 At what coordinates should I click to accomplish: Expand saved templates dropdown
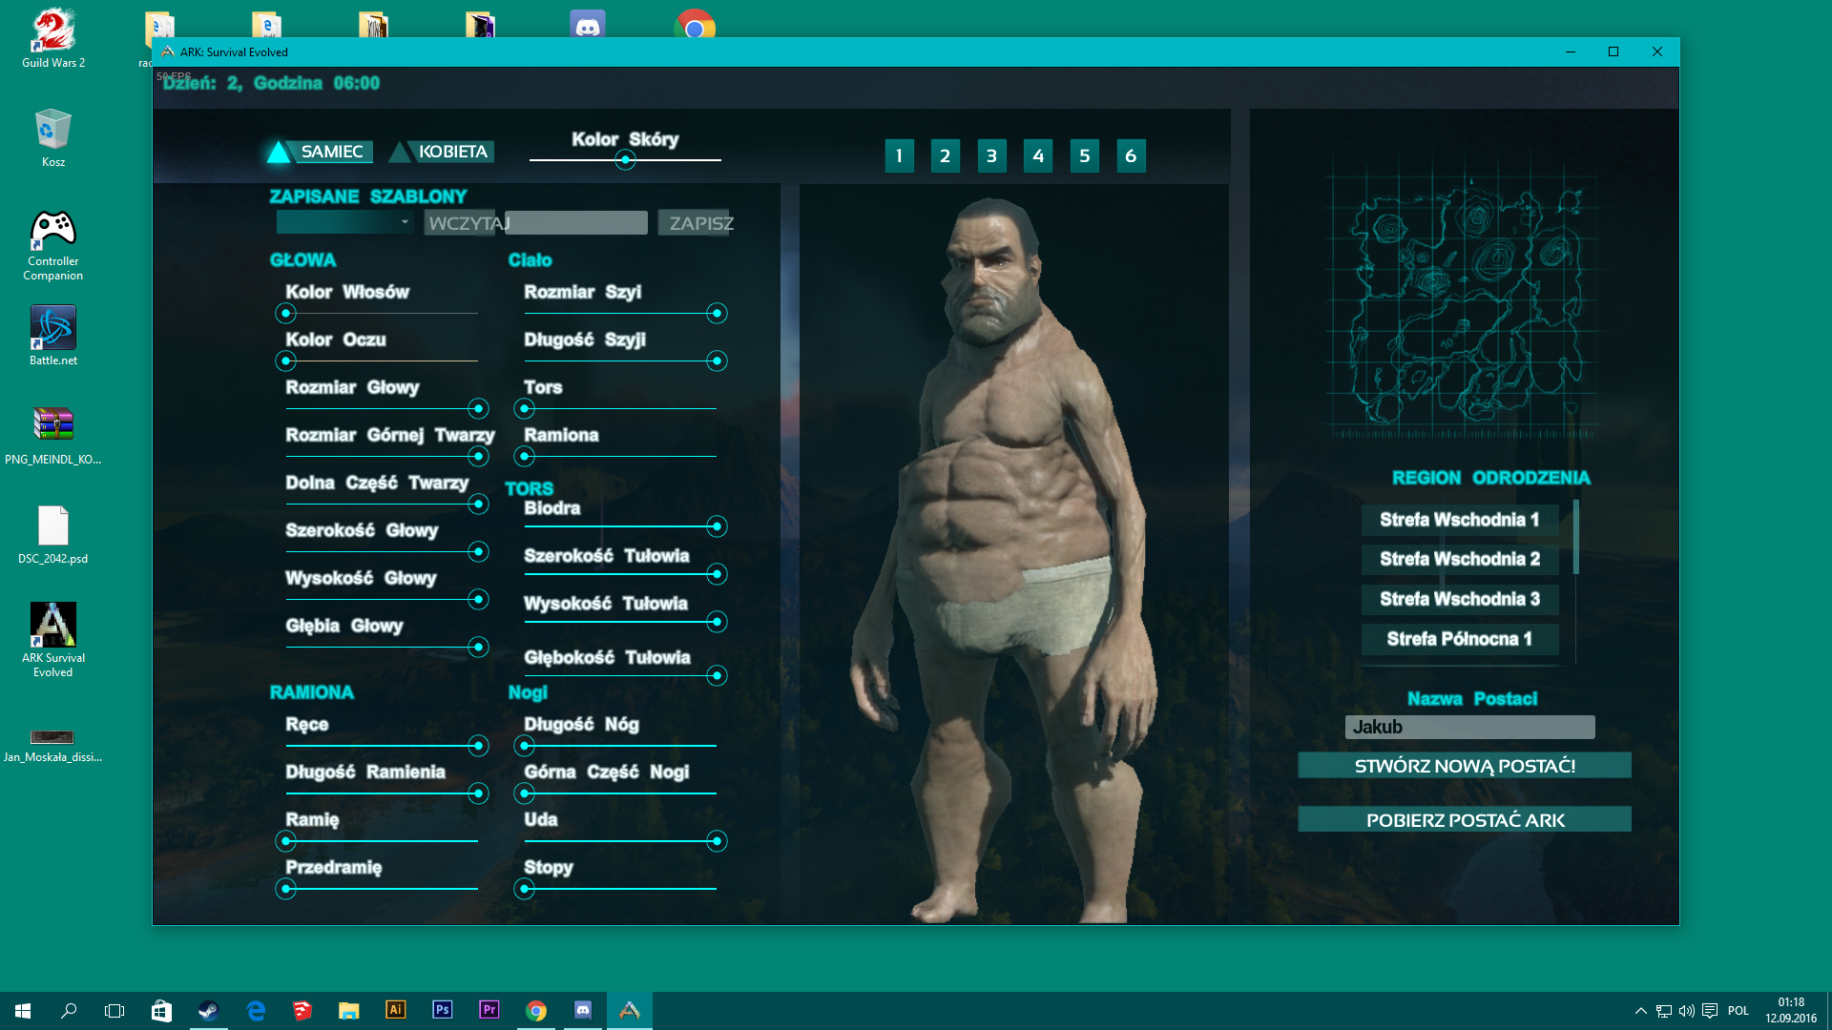(344, 222)
